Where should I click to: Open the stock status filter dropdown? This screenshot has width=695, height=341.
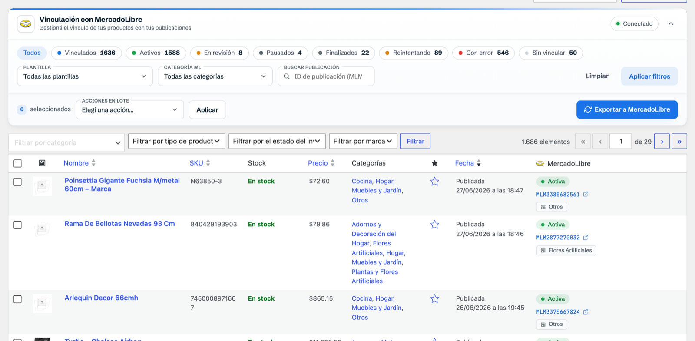277,141
